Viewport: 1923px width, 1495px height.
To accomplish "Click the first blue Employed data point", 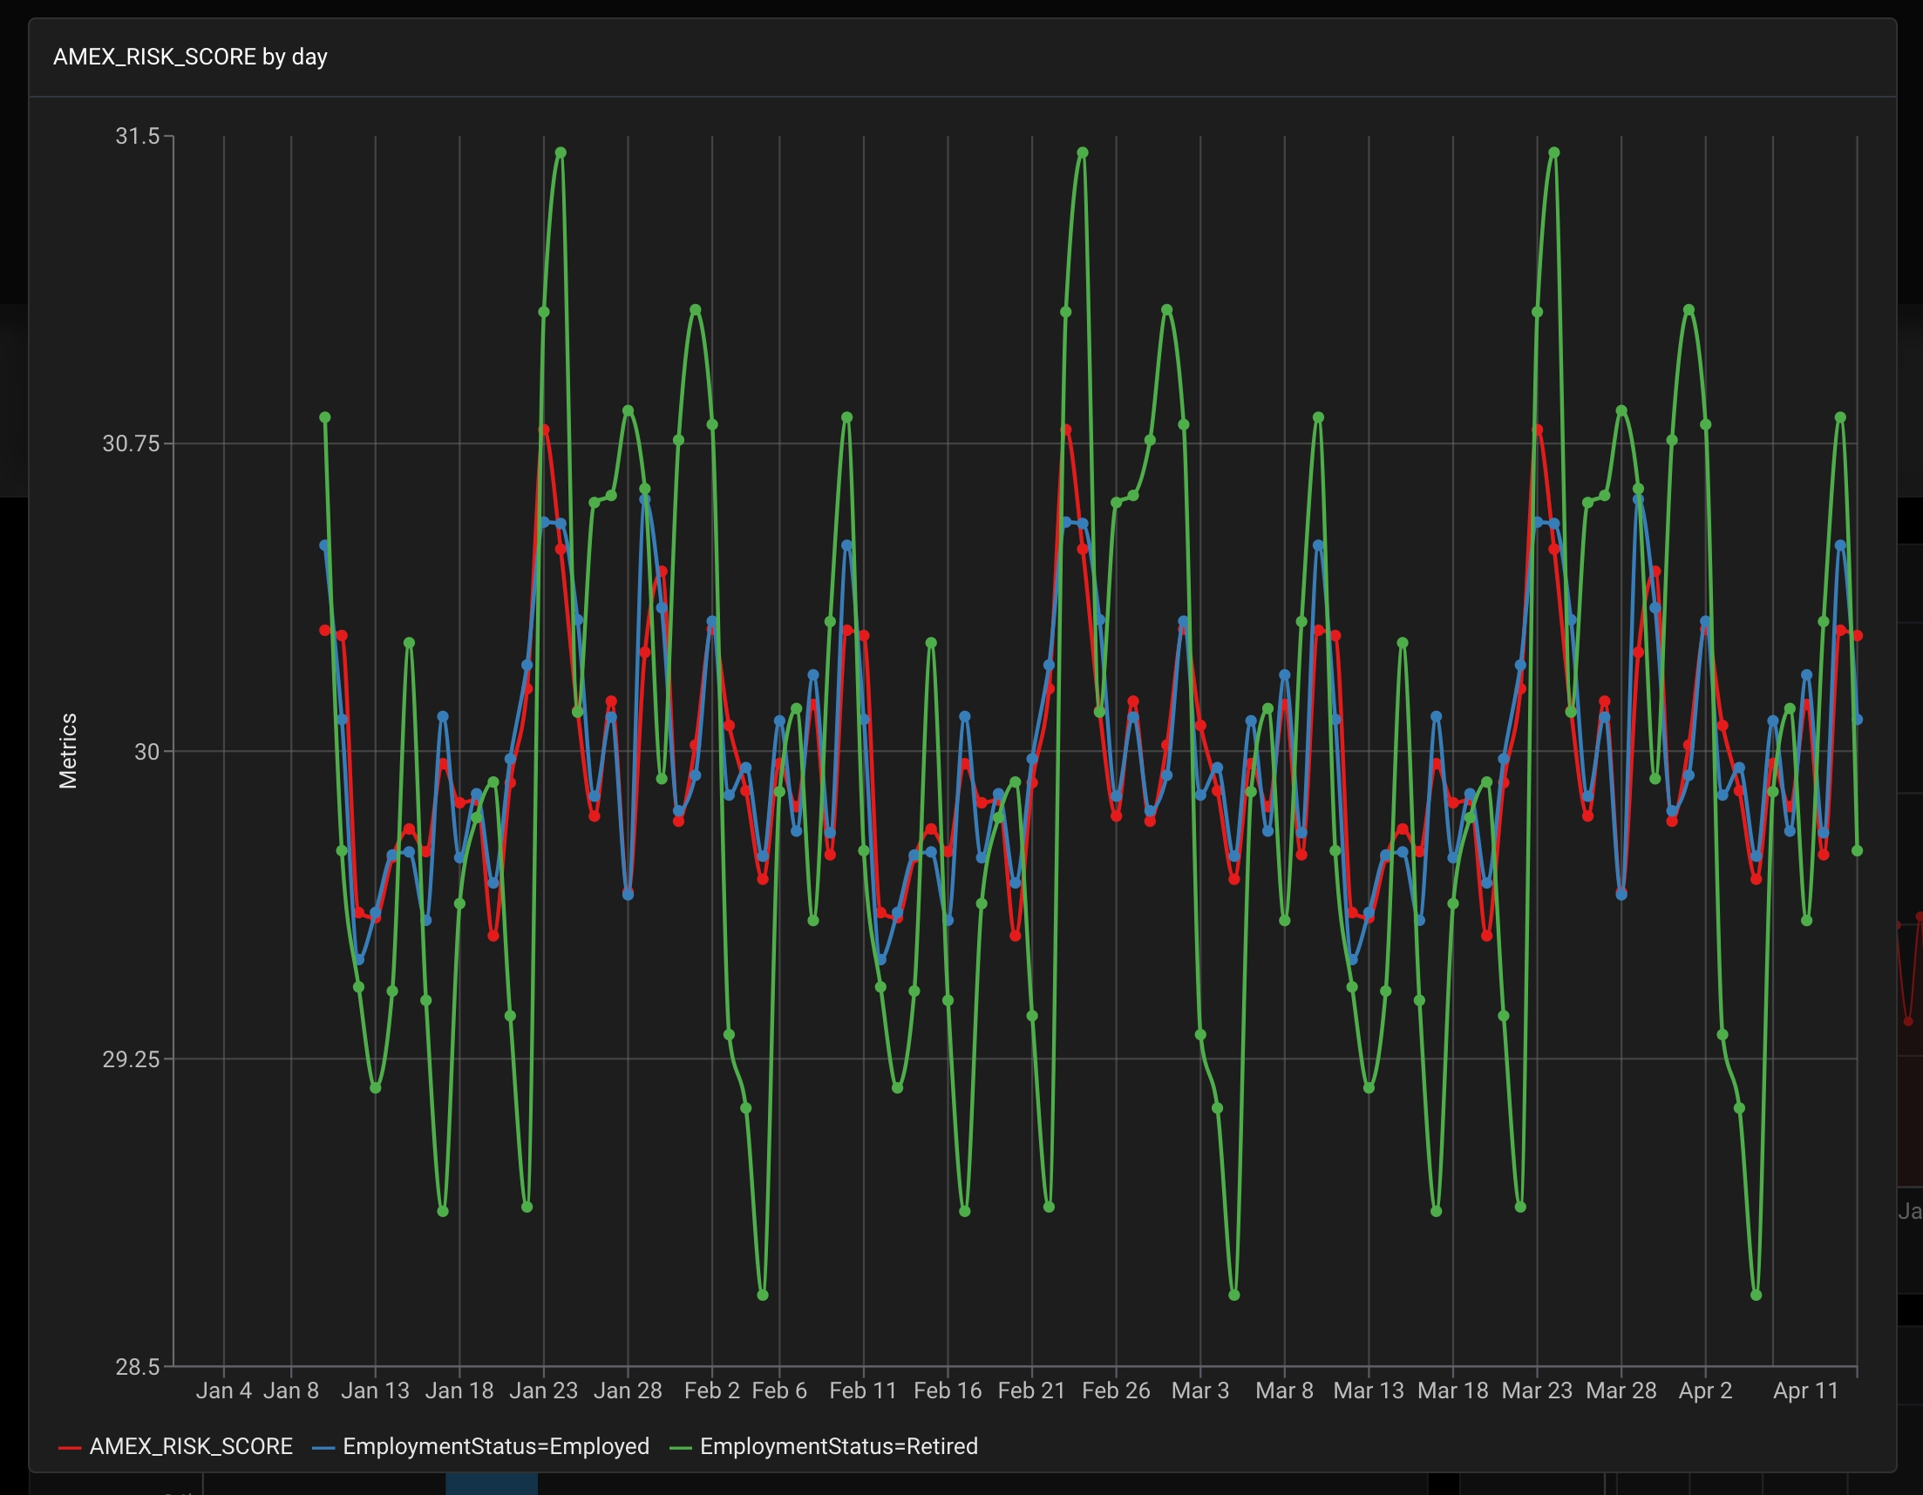I will coord(324,545).
